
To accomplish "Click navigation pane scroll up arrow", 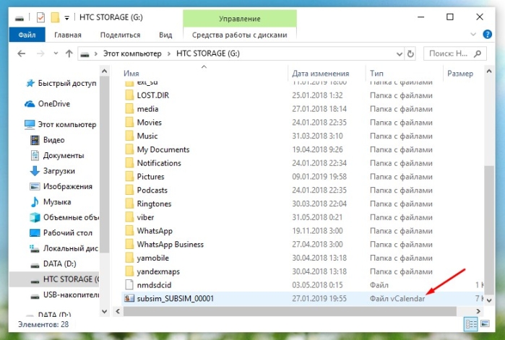I will (104, 71).
